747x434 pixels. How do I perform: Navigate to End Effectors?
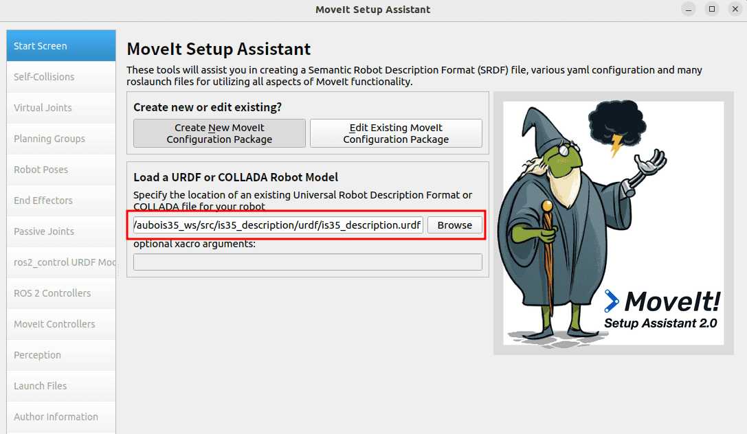click(60, 201)
